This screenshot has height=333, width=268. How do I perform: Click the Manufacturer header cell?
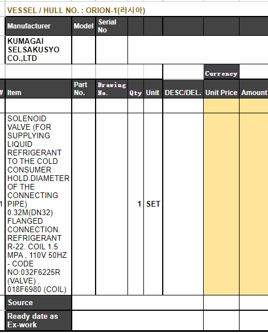39,26
